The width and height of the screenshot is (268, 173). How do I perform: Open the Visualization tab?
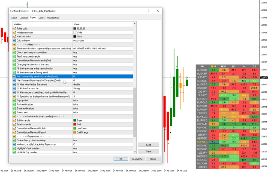53,18
